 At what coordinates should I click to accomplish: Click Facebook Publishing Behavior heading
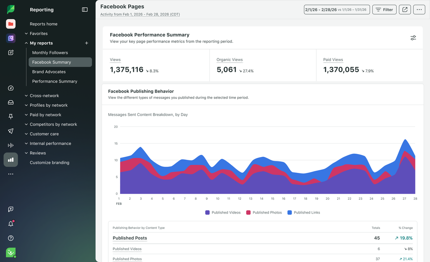click(x=141, y=91)
